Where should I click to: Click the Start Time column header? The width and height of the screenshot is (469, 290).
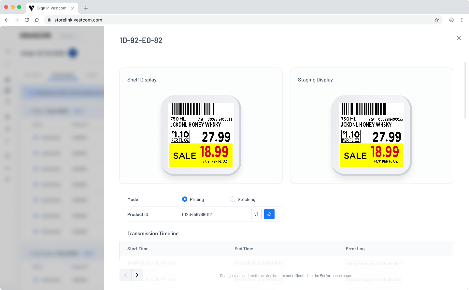tap(138, 249)
